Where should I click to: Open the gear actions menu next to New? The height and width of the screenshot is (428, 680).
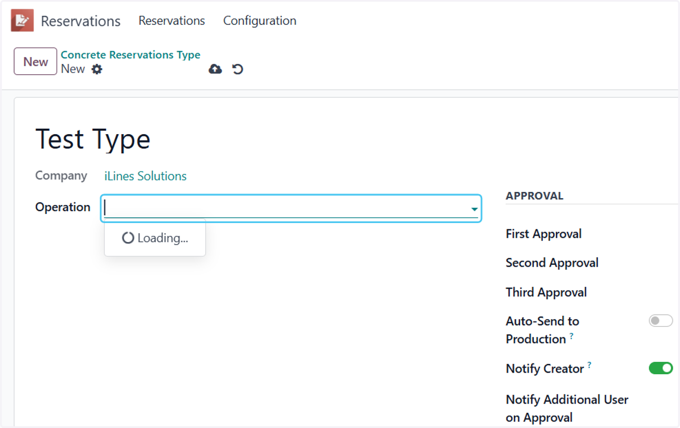coord(97,69)
